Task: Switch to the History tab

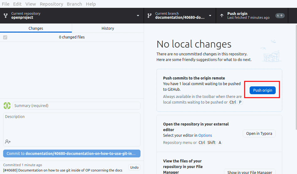Action: 108,28
